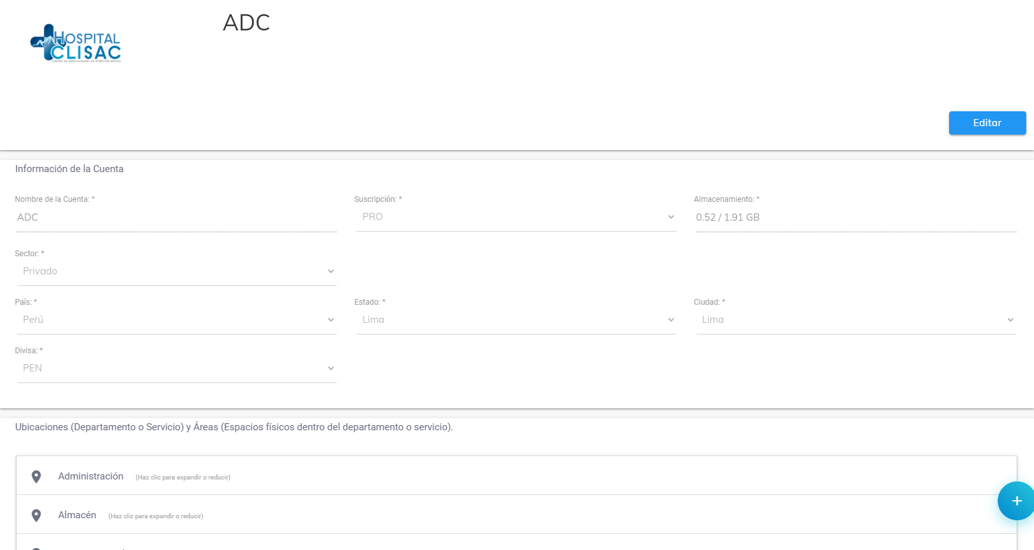The width and height of the screenshot is (1034, 550).
Task: Open the Divisa dropdown showing PEN
Action: click(x=176, y=368)
